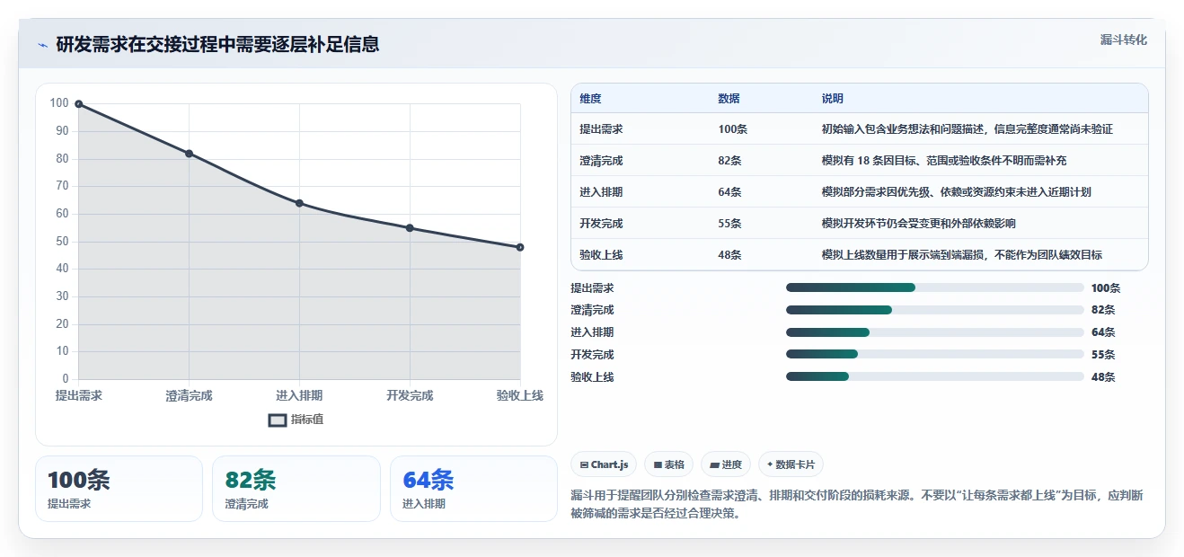Click the page title 研发需求在交接过程中需要逐层补足信息

[217, 45]
